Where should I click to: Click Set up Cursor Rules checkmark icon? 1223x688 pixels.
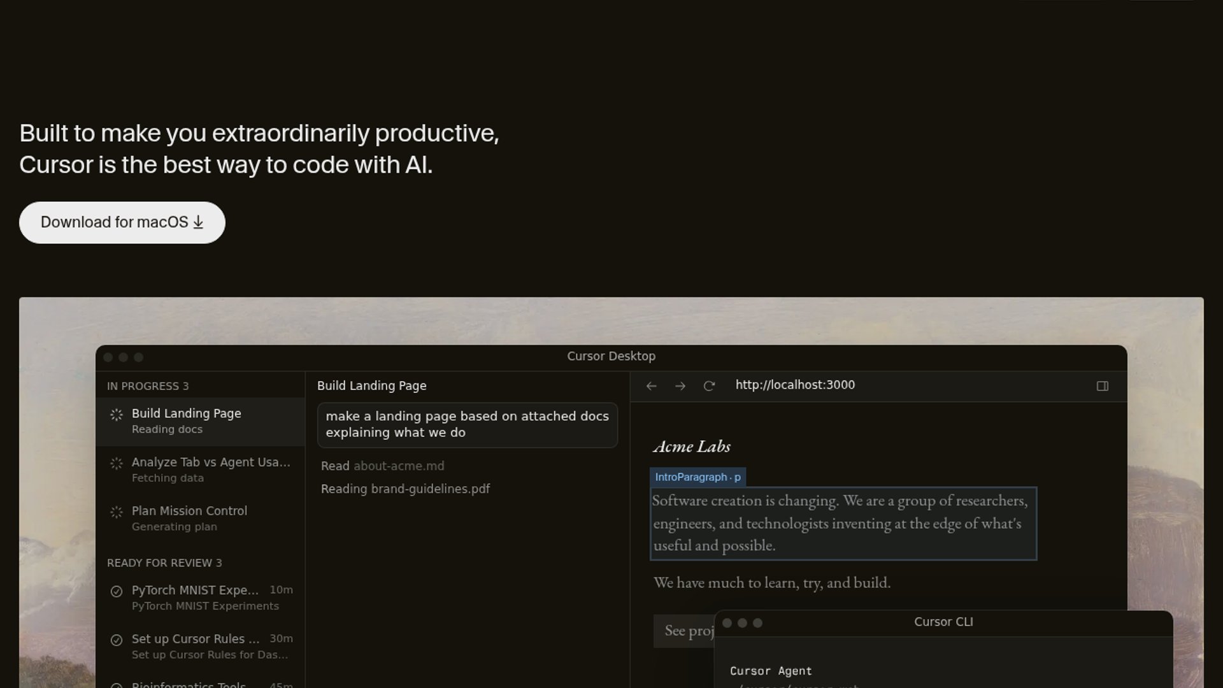(117, 640)
